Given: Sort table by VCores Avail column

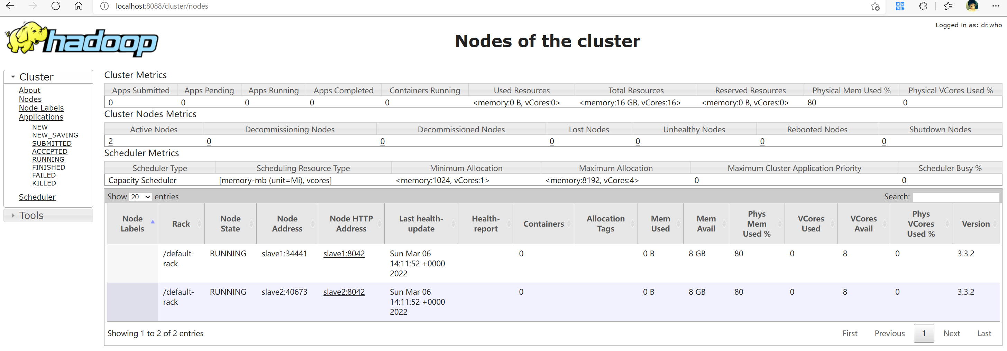Looking at the screenshot, I should point(863,224).
